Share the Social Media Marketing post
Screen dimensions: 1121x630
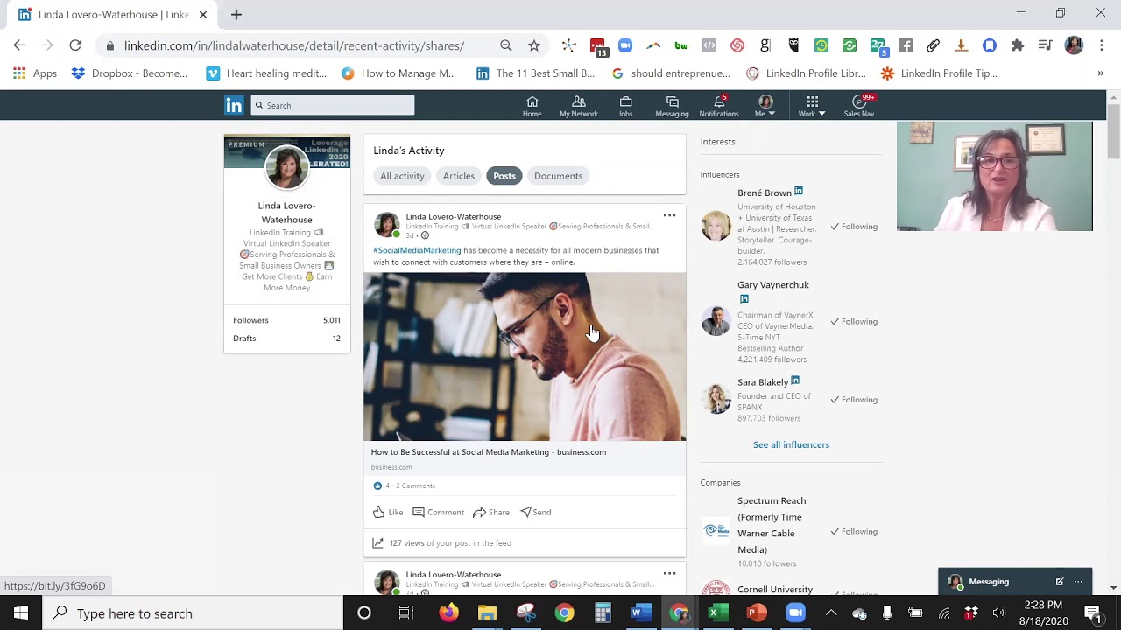click(491, 512)
